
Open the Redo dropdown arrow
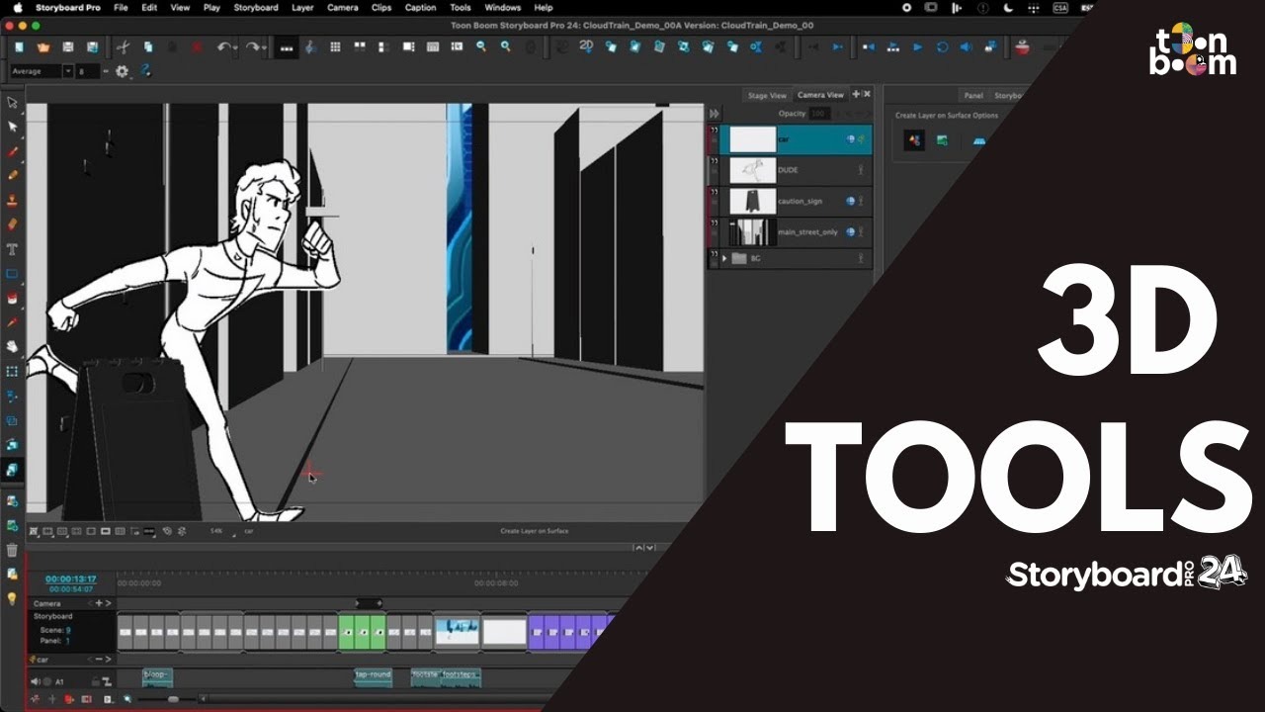click(x=265, y=47)
